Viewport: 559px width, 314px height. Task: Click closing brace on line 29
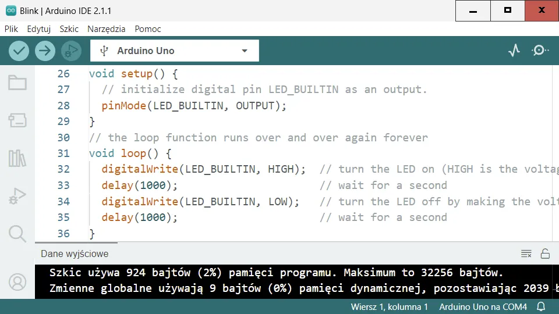tap(92, 122)
